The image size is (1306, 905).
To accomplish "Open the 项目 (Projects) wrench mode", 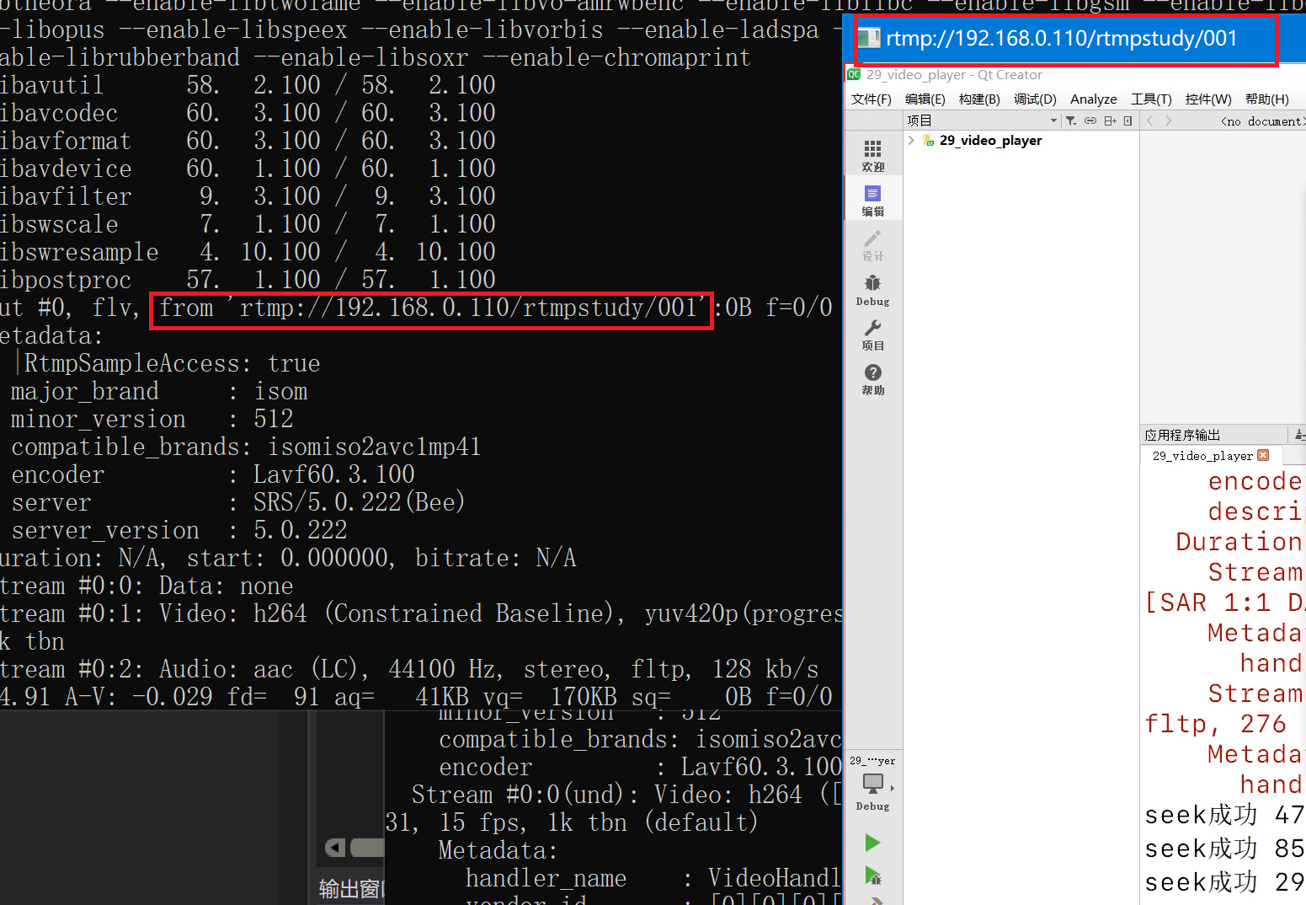I will pos(872,335).
